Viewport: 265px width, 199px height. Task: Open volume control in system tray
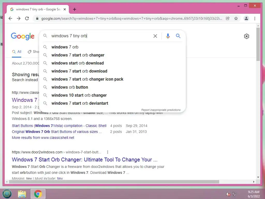coord(228,194)
